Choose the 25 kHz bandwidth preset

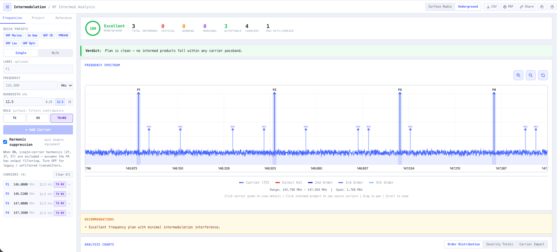pos(69,102)
